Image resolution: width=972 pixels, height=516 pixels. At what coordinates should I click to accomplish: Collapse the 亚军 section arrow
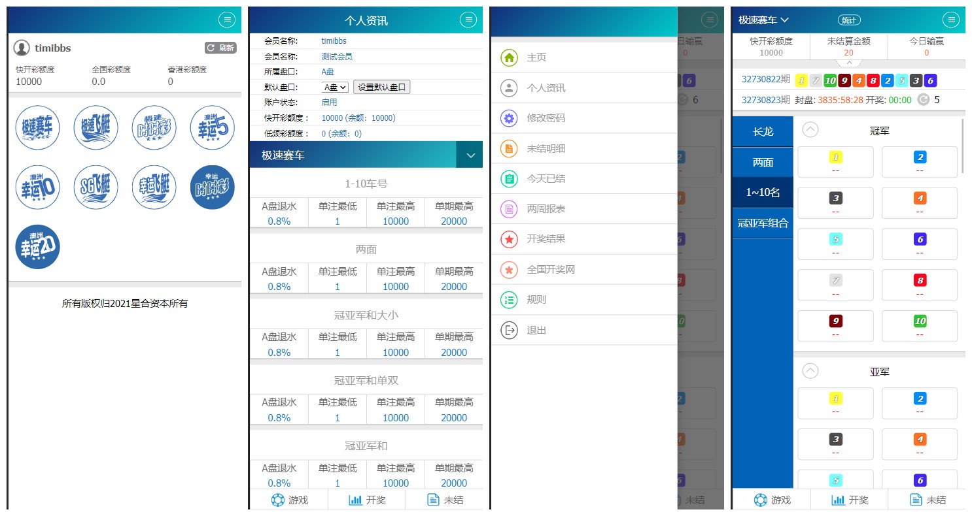(x=810, y=371)
